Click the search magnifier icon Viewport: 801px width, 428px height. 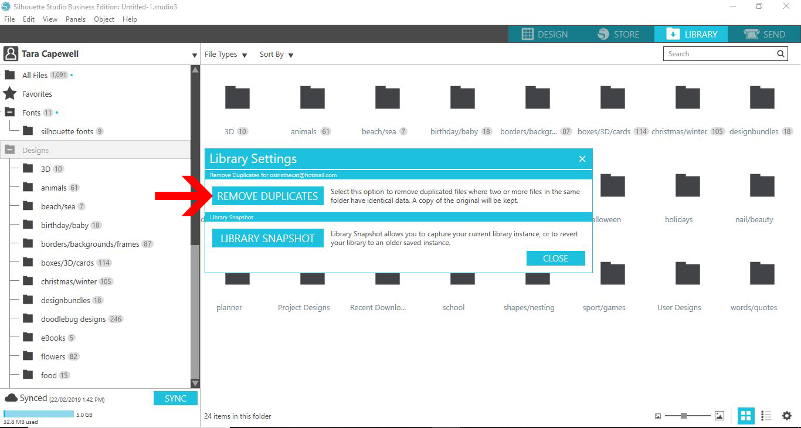click(x=780, y=54)
